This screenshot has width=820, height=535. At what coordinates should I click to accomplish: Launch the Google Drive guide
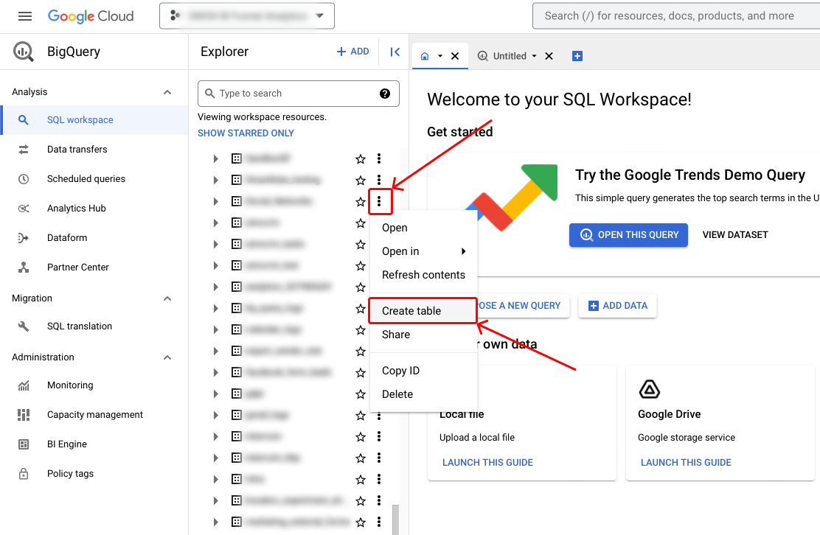[686, 462]
